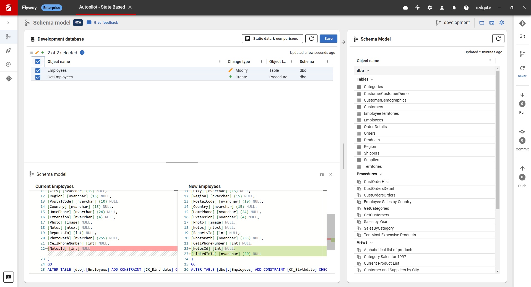Open Change type column menu

click(261, 62)
